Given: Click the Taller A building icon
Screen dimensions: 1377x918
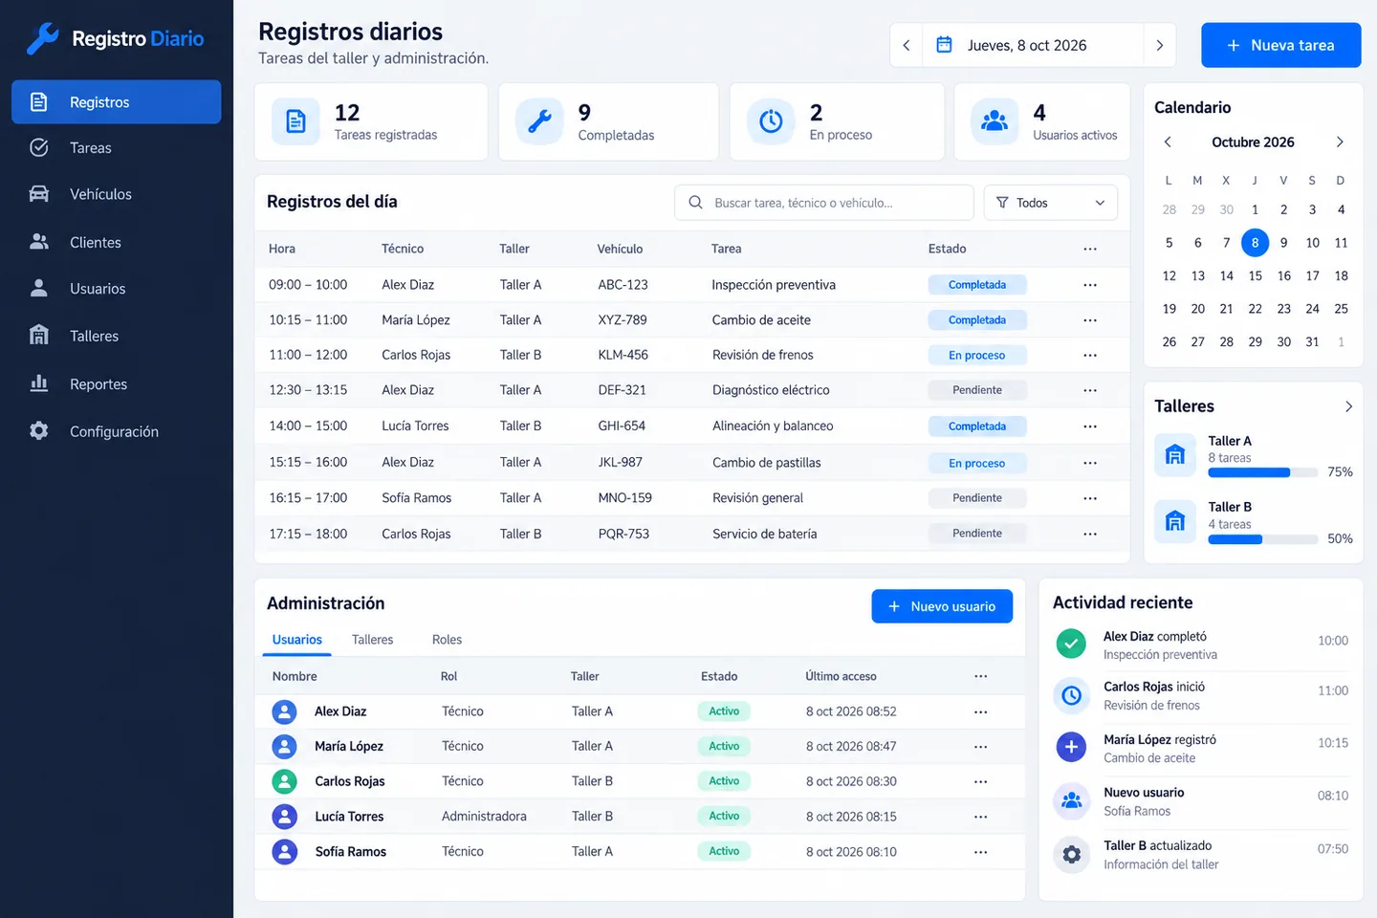Looking at the screenshot, I should point(1175,455).
